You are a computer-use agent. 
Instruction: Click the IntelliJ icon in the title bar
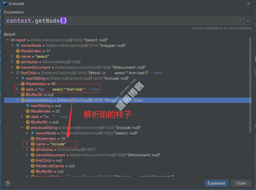coord(5,4)
